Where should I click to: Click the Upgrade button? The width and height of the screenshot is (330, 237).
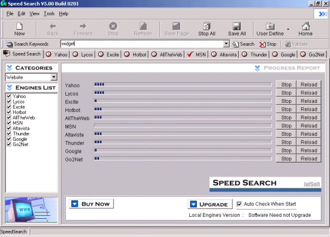[210, 204]
